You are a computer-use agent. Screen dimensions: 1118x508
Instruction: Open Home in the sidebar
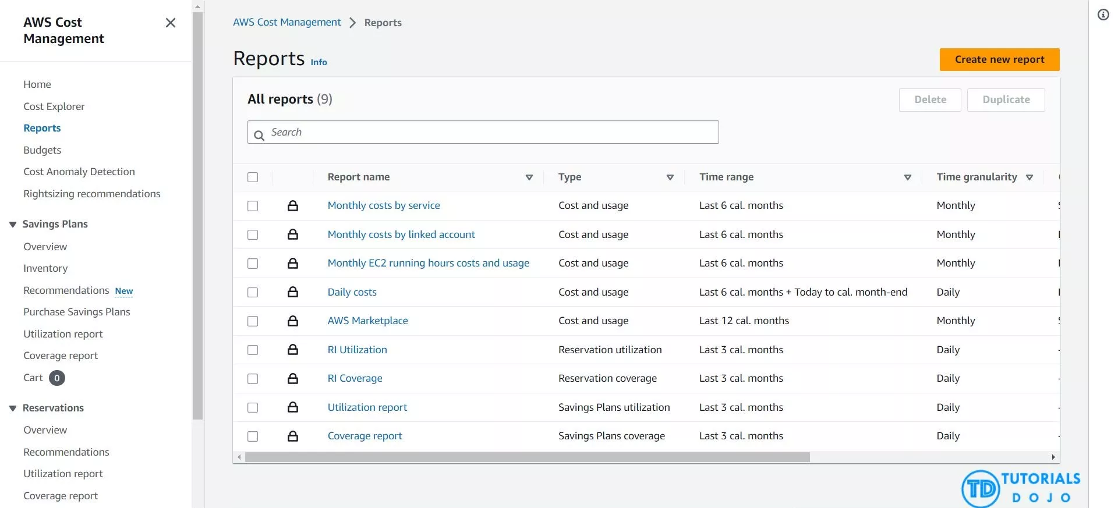37,84
